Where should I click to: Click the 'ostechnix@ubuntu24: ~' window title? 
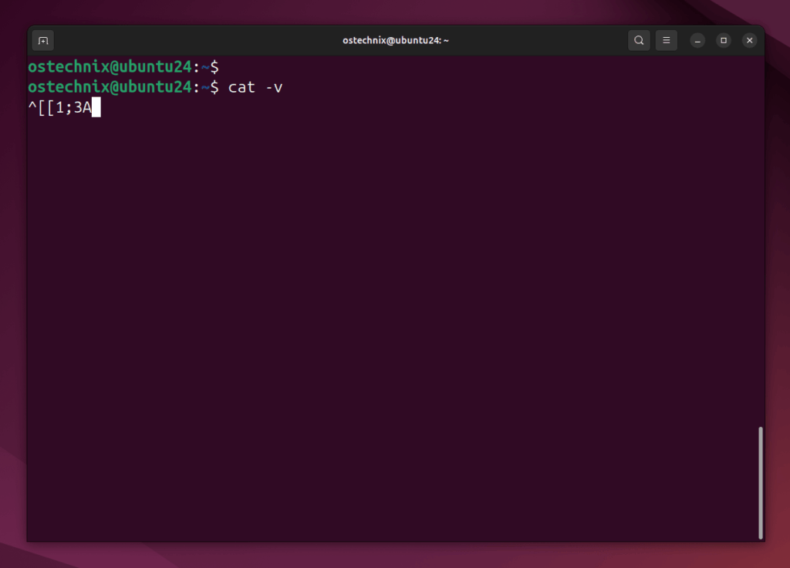(x=396, y=40)
